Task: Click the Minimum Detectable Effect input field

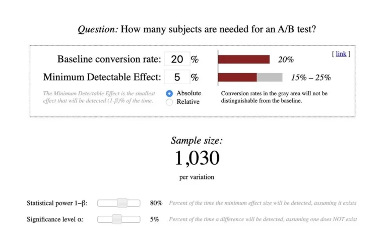Action: pos(177,78)
